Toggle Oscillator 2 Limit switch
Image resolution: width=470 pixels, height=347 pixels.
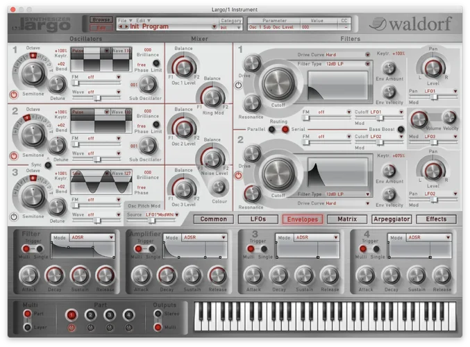156,124
